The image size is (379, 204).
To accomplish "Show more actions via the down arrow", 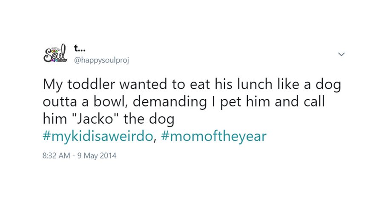I will [341, 55].
